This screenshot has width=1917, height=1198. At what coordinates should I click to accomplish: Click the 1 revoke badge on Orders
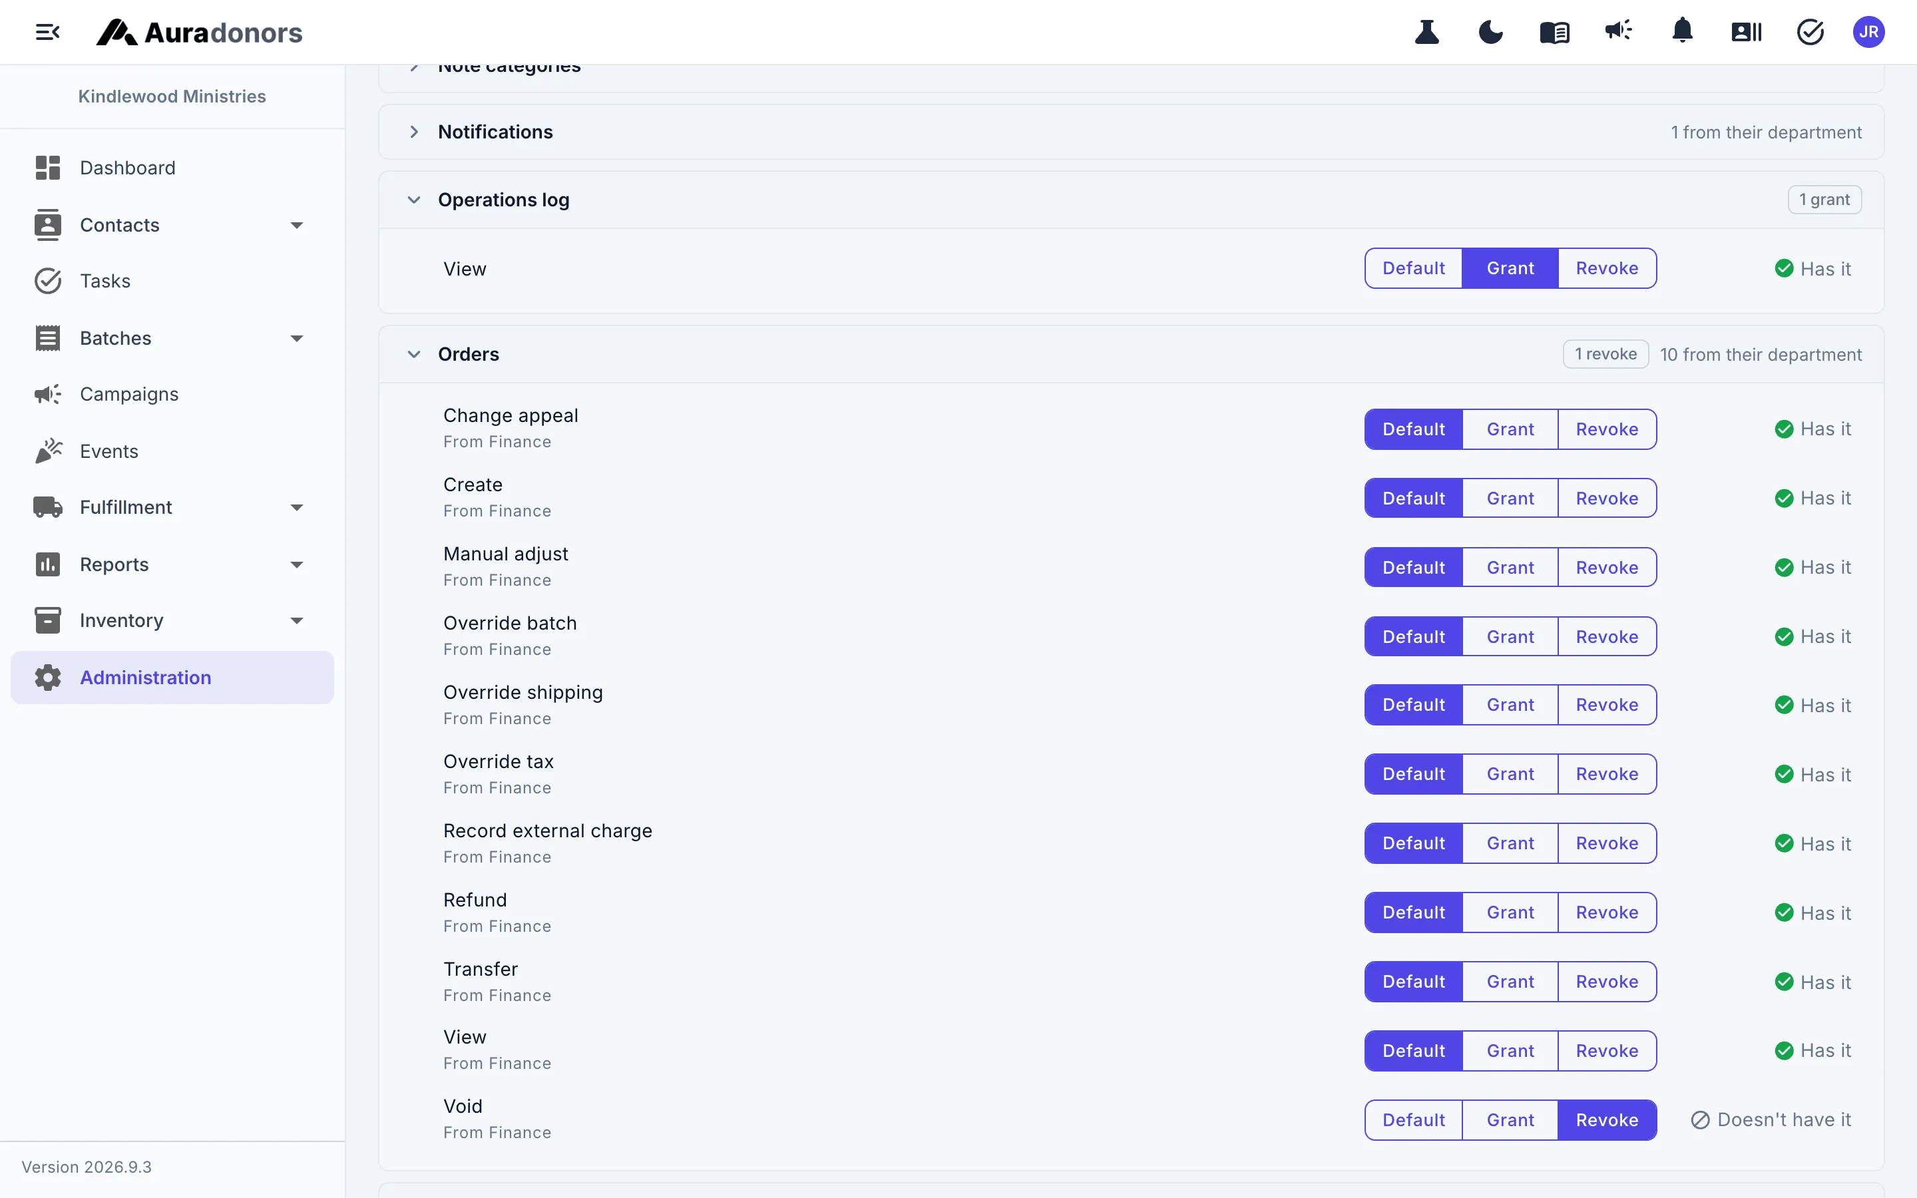tap(1605, 354)
